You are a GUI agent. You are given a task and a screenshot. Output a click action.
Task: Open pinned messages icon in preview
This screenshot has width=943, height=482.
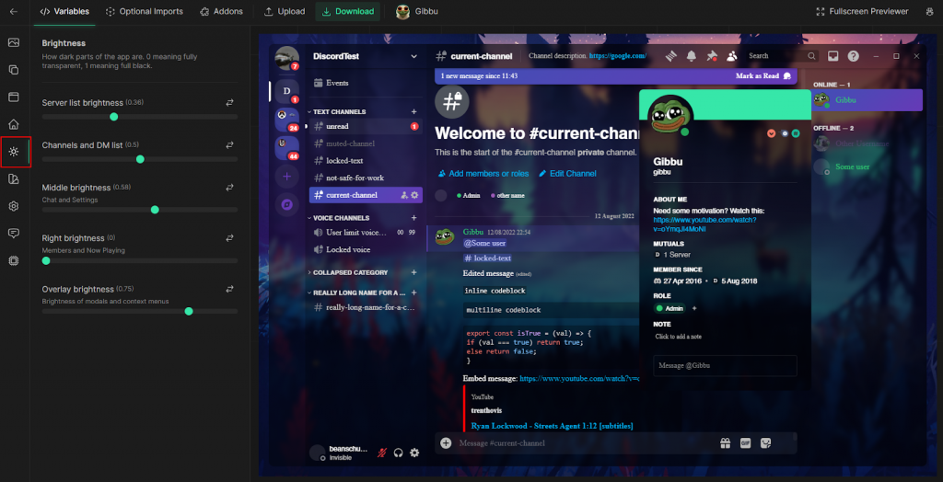click(712, 56)
